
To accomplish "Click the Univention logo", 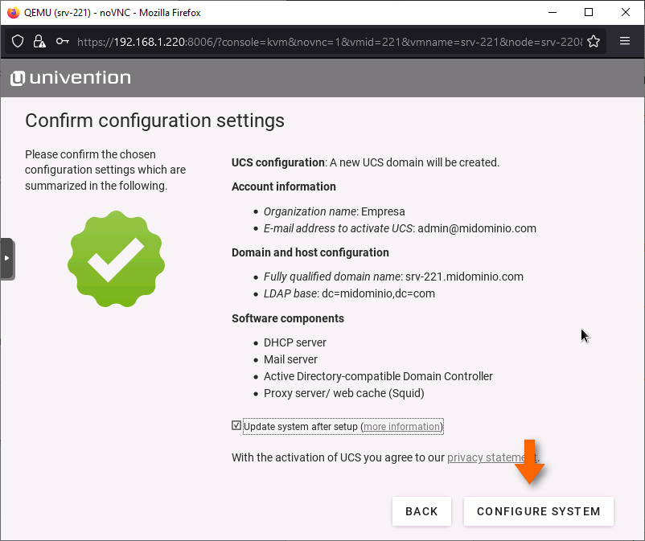I will click(x=70, y=78).
